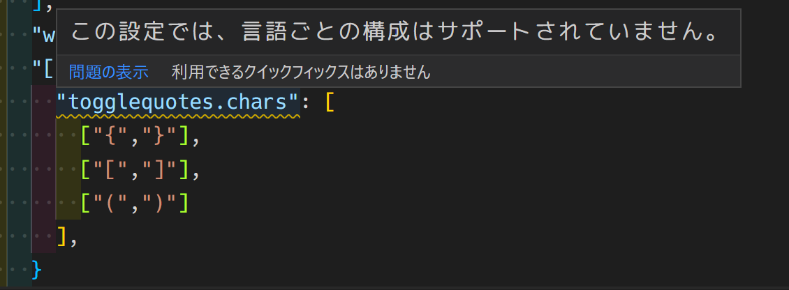Click the yellow opening bracket after togglequotes.chars
789x290 pixels.
coord(330,102)
